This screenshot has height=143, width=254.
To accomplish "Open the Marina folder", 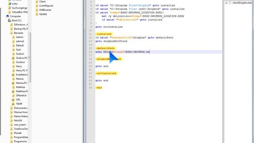I will click(x=20, y=79).
